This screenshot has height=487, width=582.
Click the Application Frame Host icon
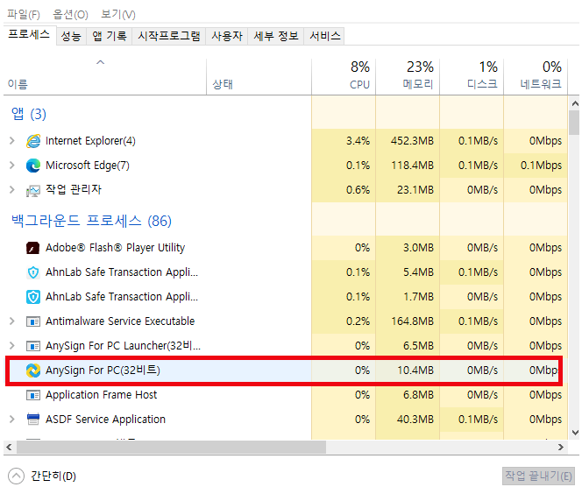pyautogui.click(x=33, y=395)
